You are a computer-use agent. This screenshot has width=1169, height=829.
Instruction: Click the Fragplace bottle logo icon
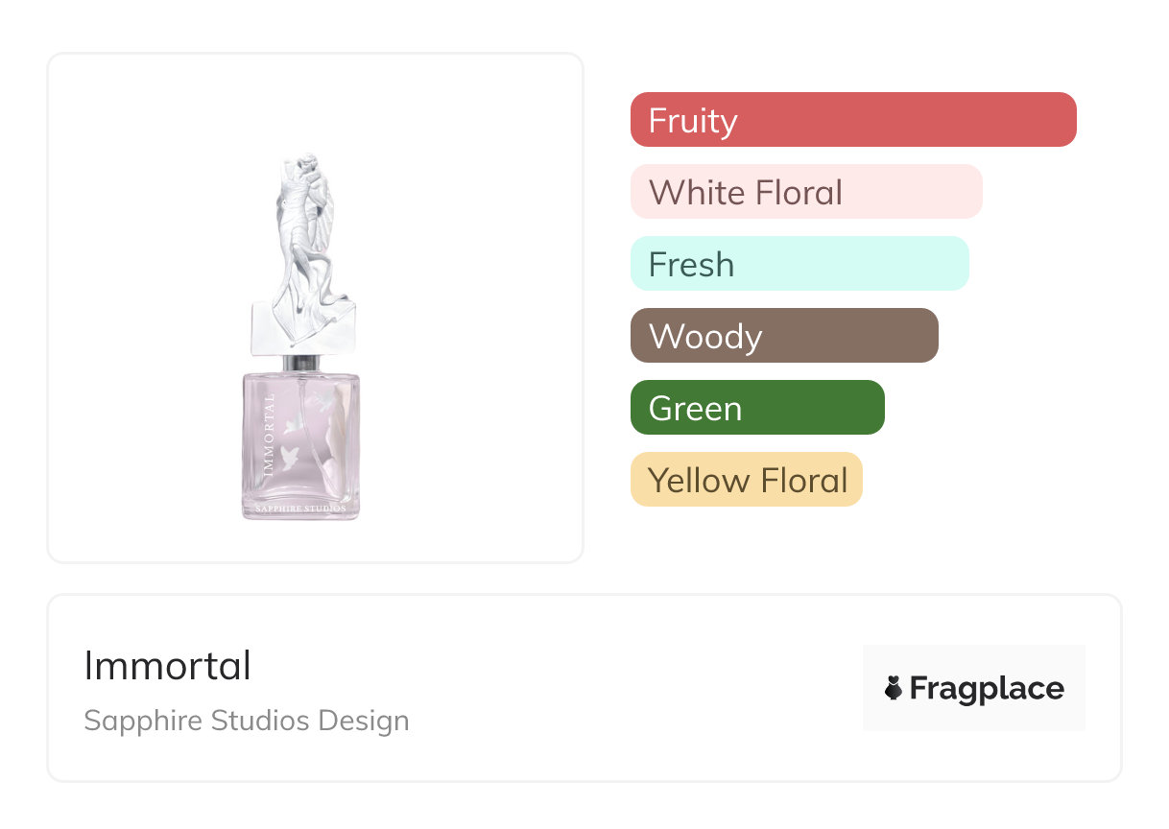tap(894, 688)
